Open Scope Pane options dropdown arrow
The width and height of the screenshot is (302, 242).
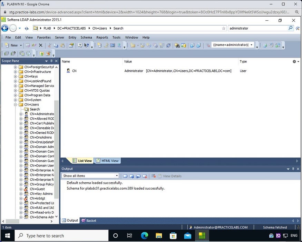[46, 61]
